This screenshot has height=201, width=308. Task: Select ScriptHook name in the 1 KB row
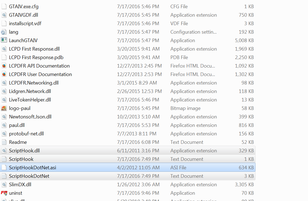point(21,159)
